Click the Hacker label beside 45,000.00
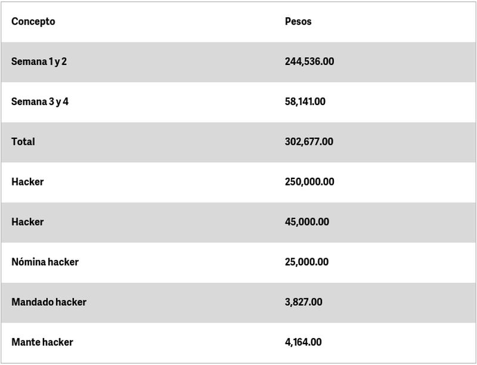The width and height of the screenshot is (477, 365). 27,222
